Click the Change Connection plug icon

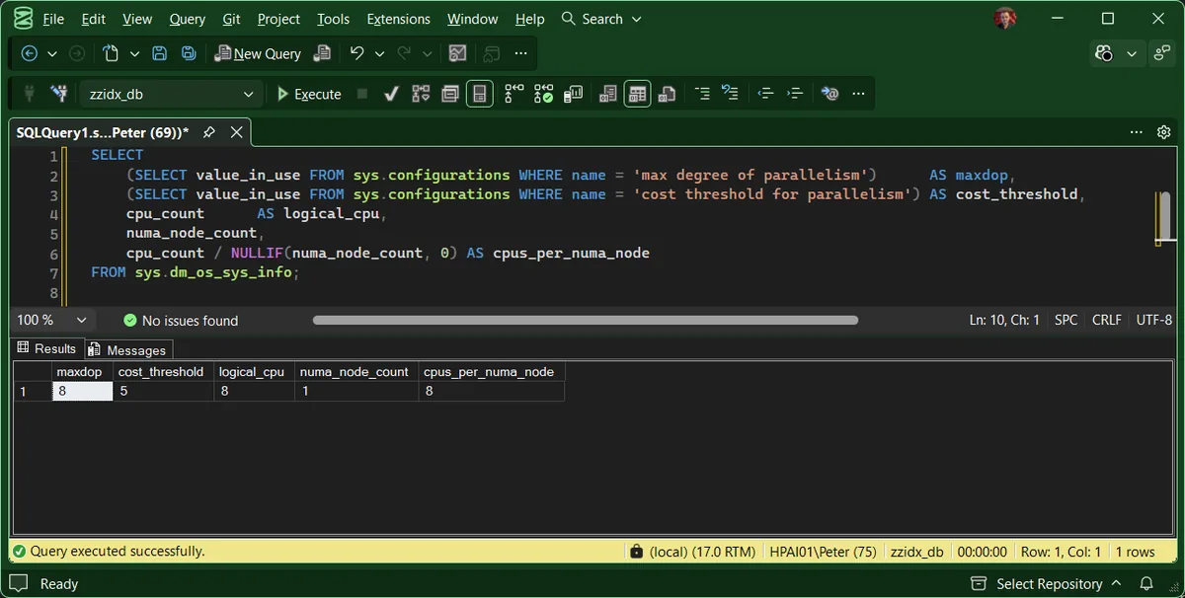(60, 94)
